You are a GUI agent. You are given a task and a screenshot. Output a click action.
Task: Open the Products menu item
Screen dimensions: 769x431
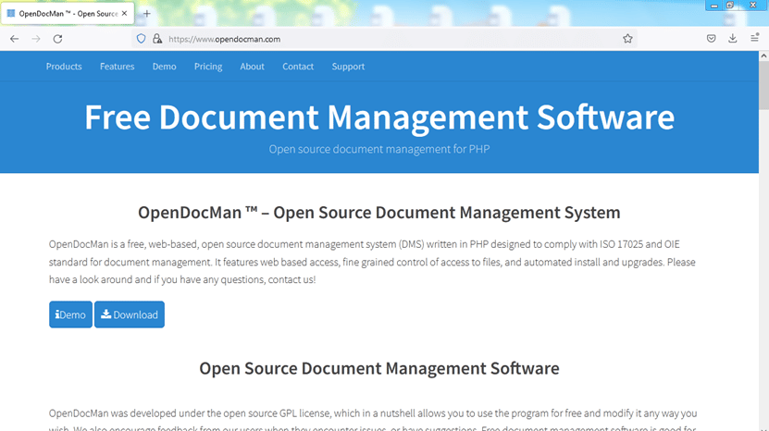coord(64,67)
